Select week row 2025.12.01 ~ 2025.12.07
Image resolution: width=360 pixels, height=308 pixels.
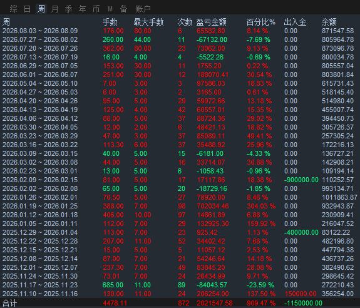[180, 267]
